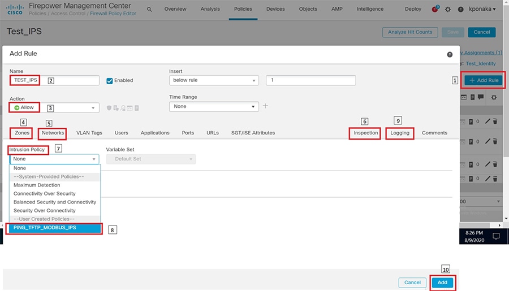Open the Deploy menu

413,9
